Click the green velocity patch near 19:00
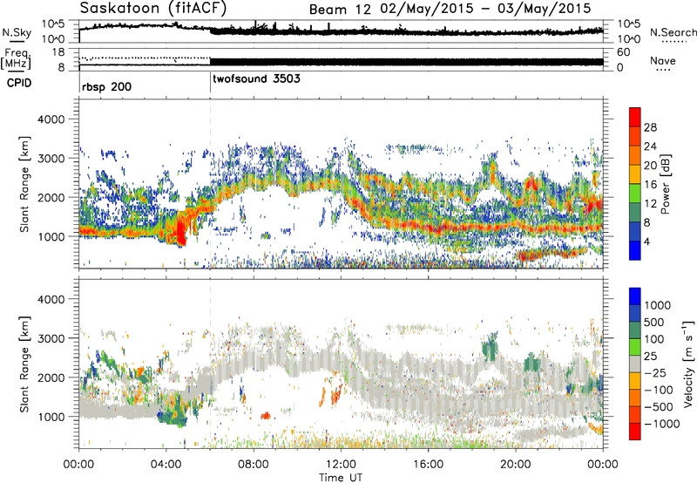 click(x=490, y=347)
